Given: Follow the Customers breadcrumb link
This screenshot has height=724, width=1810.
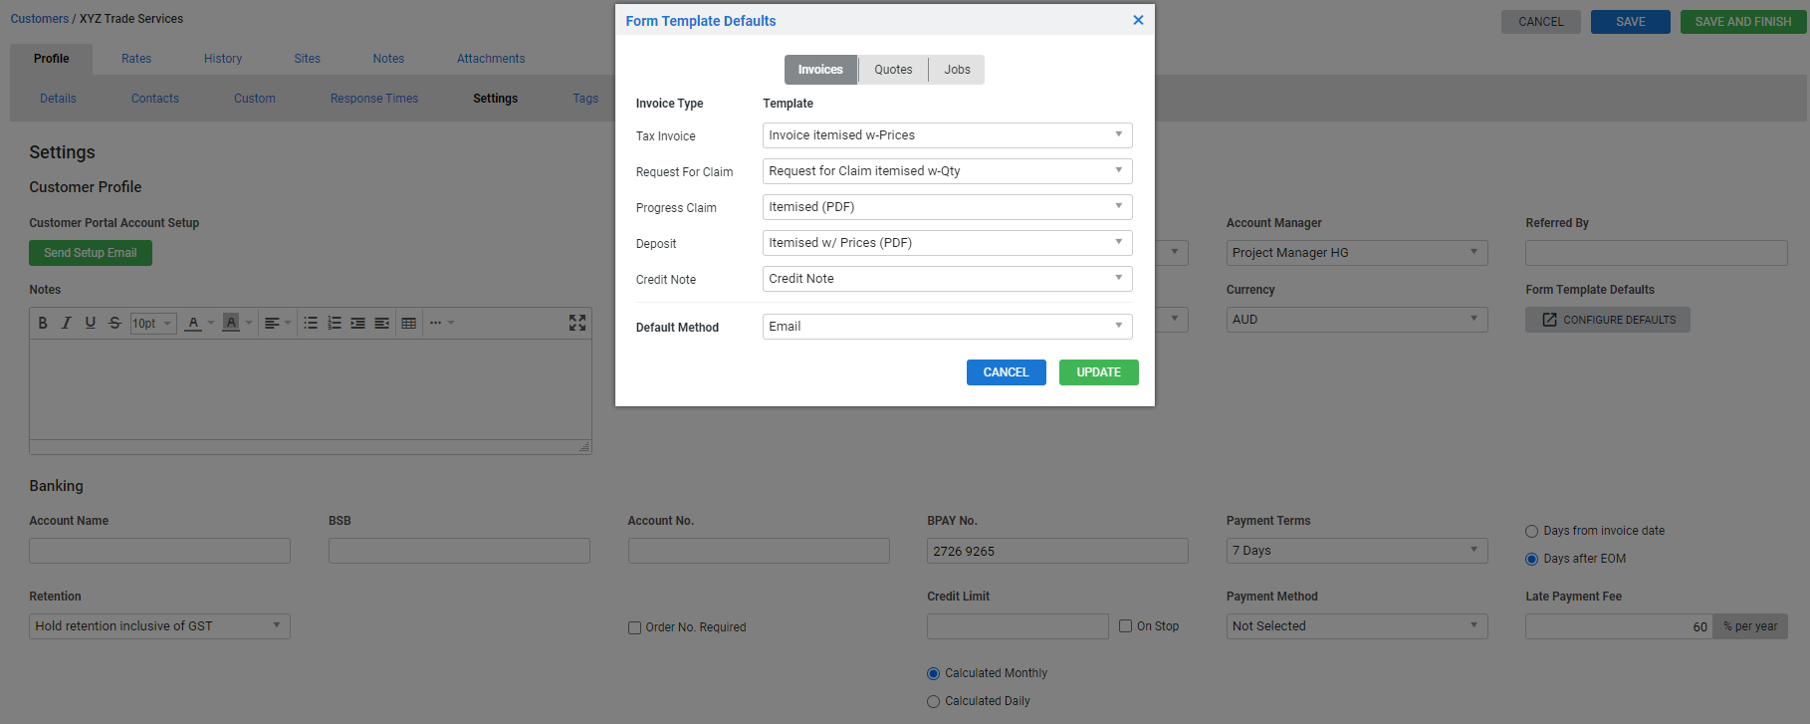Looking at the screenshot, I should coord(40,19).
